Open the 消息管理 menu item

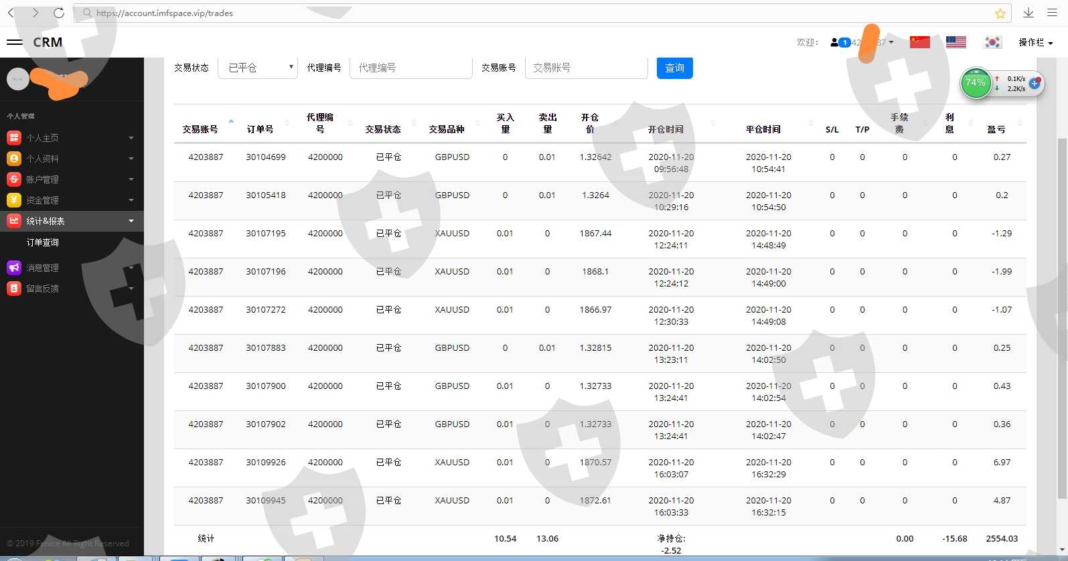pos(43,268)
